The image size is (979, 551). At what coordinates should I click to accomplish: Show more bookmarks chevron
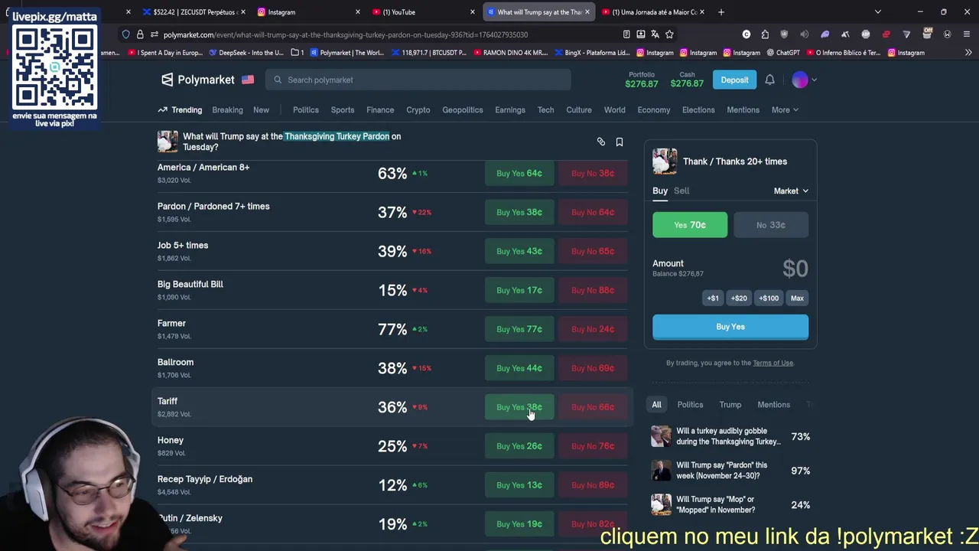pyautogui.click(x=968, y=53)
